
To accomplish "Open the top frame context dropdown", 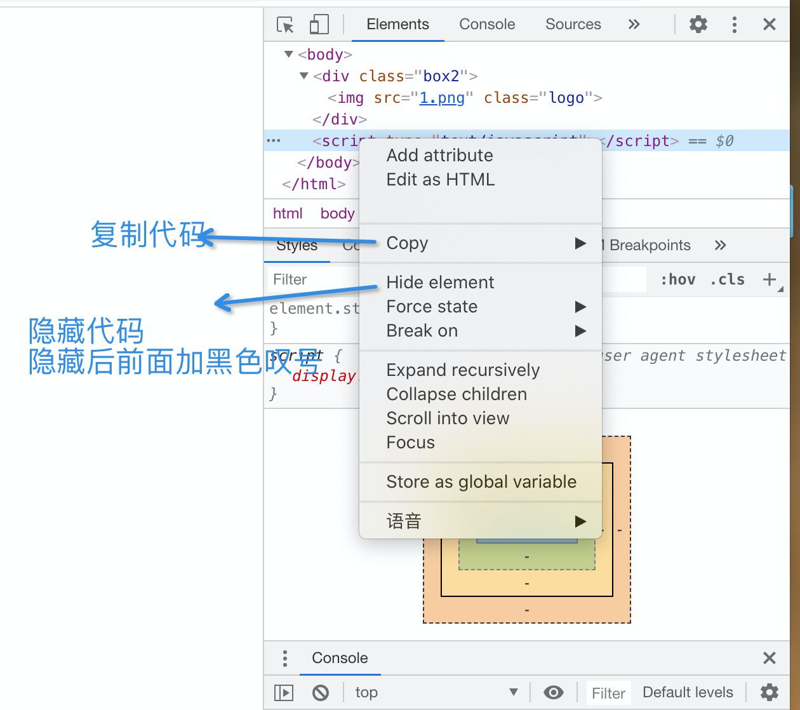I will 437,692.
